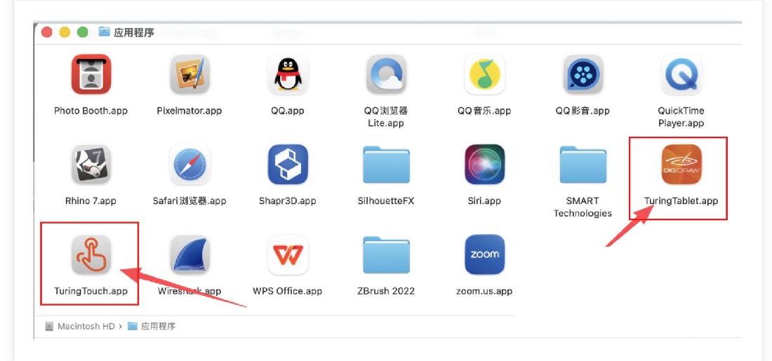The height and width of the screenshot is (361, 772).
Task: Click the WPS Office.app label
Action: pyautogui.click(x=288, y=291)
